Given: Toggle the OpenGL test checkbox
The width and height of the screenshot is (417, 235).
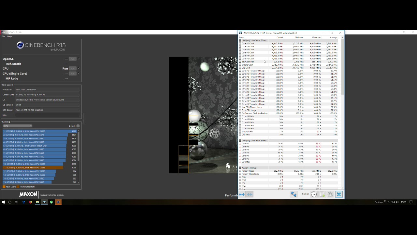Looking at the screenshot, I should pyautogui.click(x=79, y=59).
